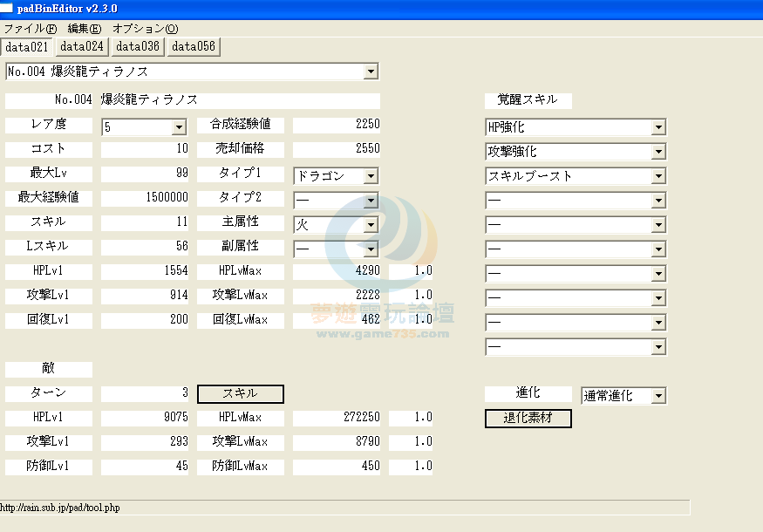This screenshot has width=763, height=532.
Task: Edit the ターン value field
Action: pyautogui.click(x=145, y=393)
